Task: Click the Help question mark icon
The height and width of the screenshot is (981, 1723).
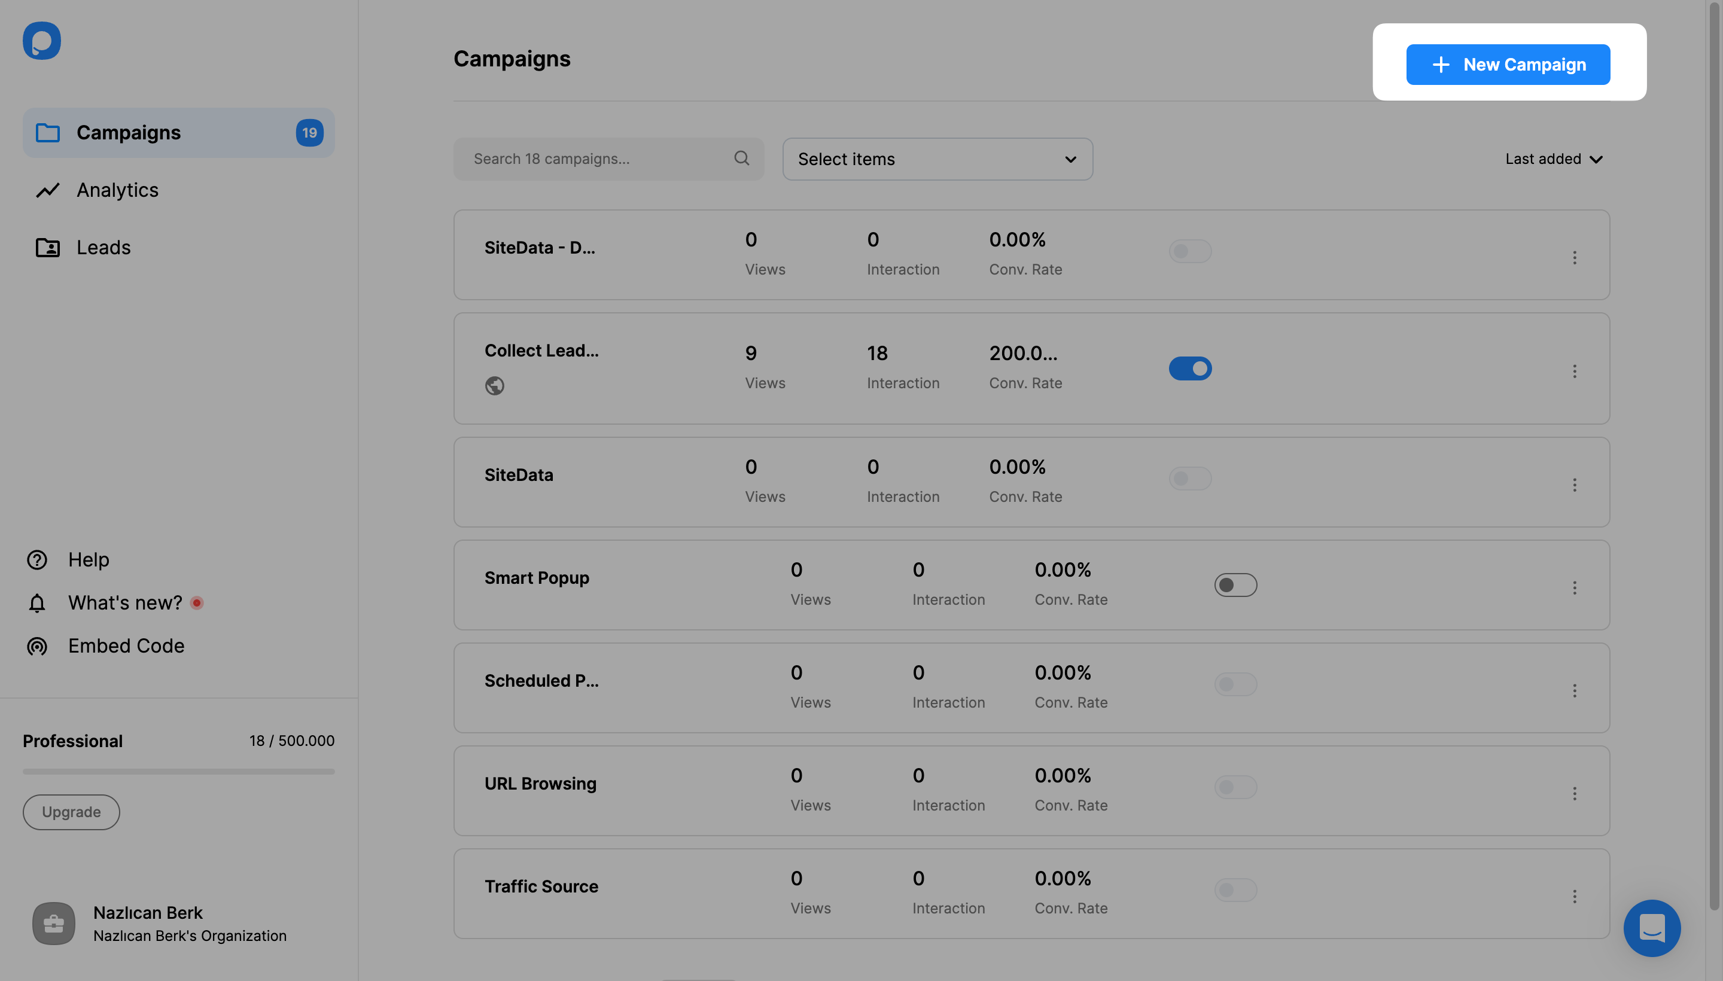Action: click(x=36, y=559)
